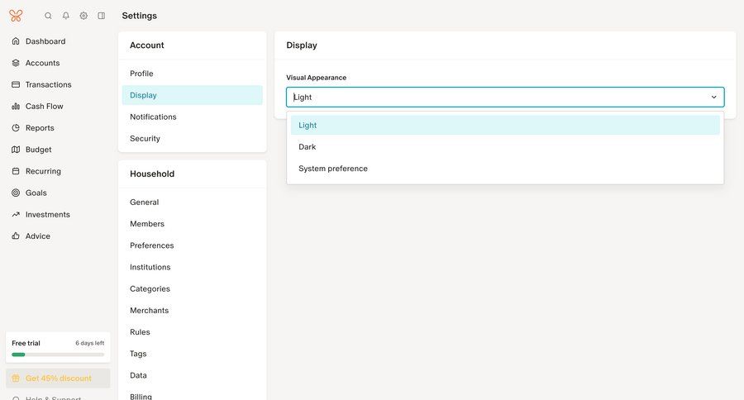Click the Advice thumbs-up icon
The height and width of the screenshot is (400, 744).
16,236
